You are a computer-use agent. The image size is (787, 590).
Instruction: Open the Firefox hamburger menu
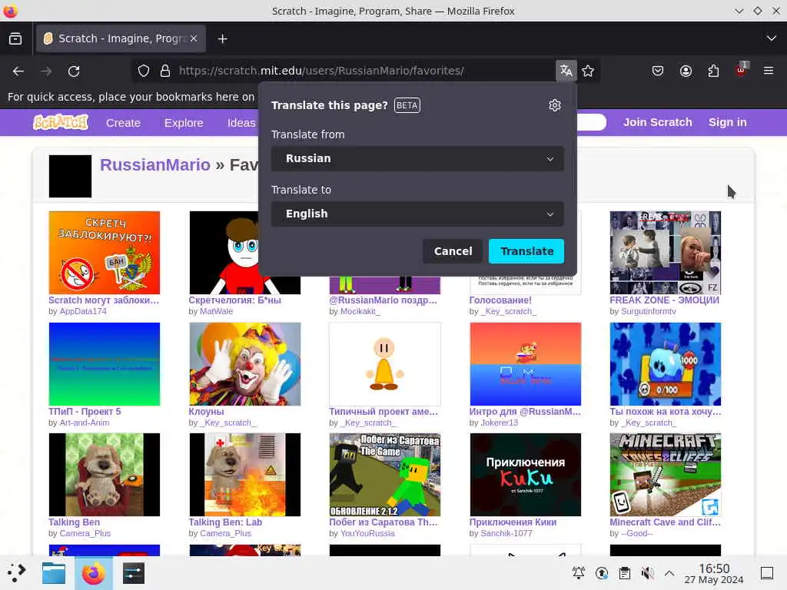pyautogui.click(x=769, y=71)
